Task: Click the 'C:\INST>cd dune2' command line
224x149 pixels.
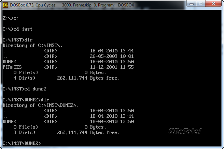Action: (25, 89)
